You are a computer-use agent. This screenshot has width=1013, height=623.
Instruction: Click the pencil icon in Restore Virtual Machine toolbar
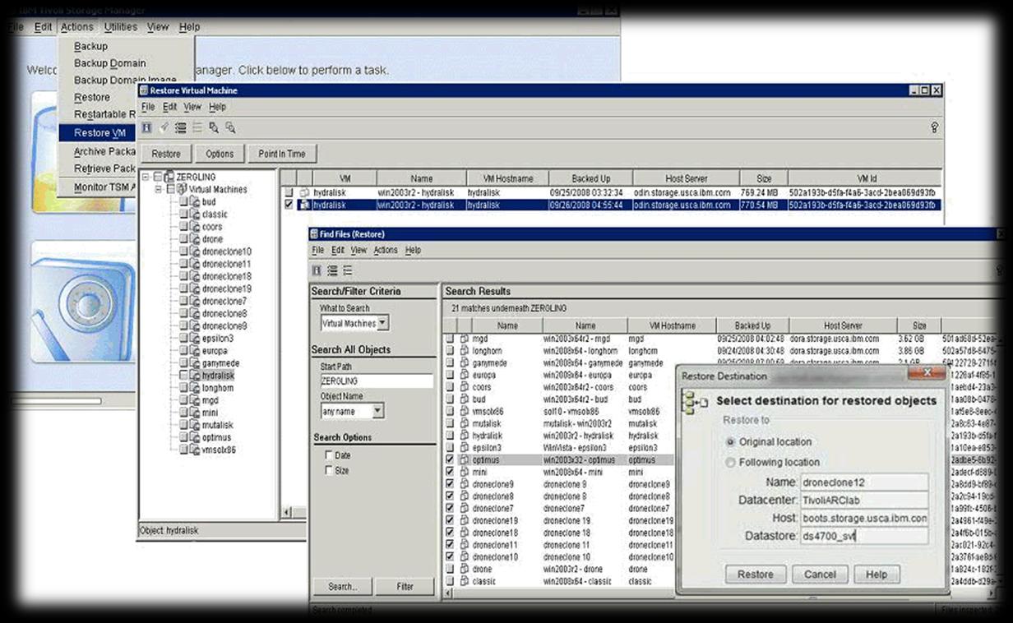pos(164,127)
